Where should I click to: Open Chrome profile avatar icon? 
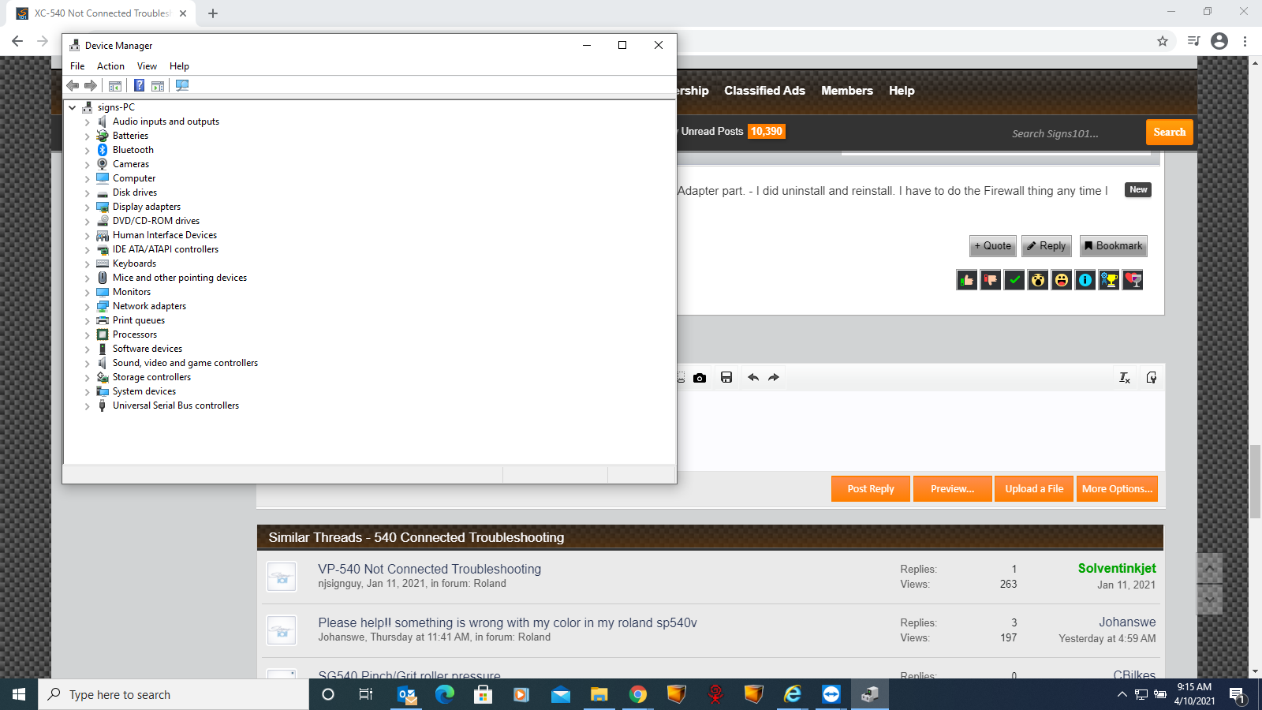(1219, 41)
